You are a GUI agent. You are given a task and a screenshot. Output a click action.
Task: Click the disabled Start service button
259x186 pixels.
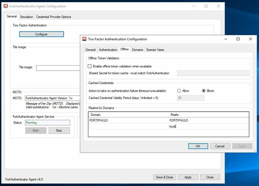pos(36,130)
